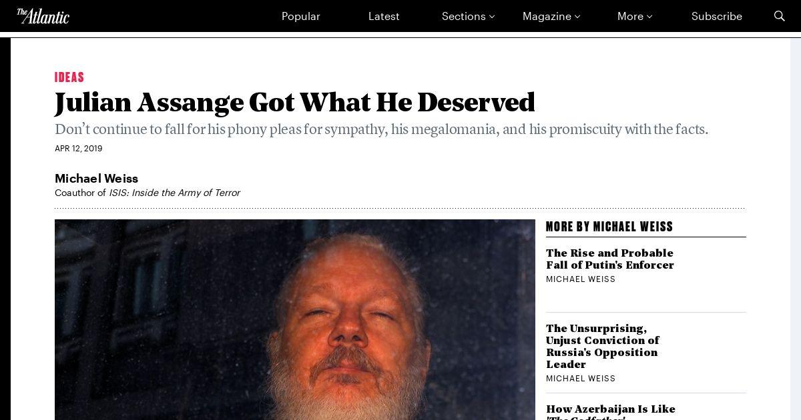Open the main article photo of Assange
801x420 pixels.
[295, 320]
